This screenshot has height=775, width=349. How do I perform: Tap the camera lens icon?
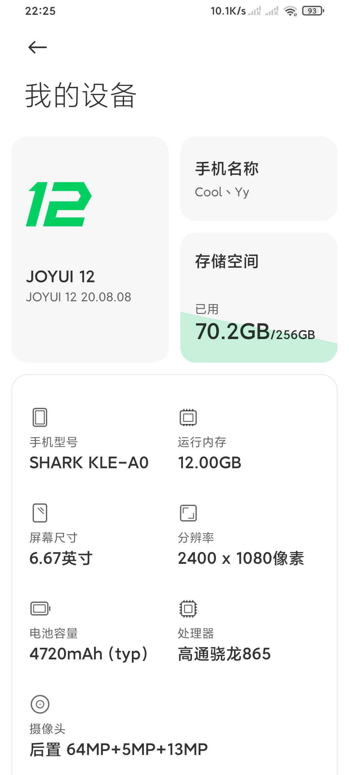40,704
